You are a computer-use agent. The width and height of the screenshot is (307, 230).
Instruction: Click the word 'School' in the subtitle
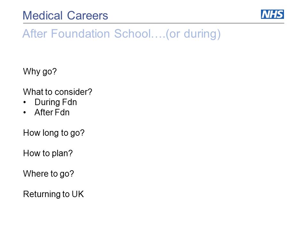132,34
